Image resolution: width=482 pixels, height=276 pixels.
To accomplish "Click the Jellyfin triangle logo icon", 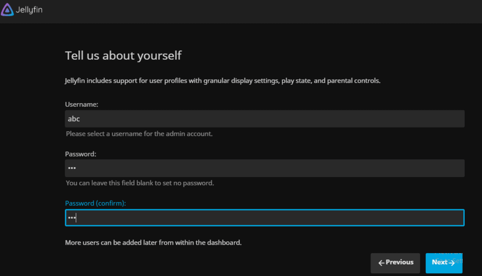I will click(7, 9).
